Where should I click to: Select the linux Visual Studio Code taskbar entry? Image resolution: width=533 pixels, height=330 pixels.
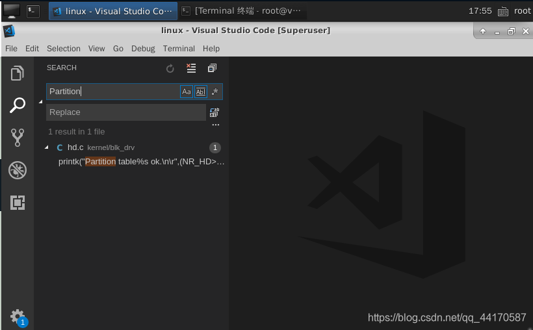pos(113,11)
